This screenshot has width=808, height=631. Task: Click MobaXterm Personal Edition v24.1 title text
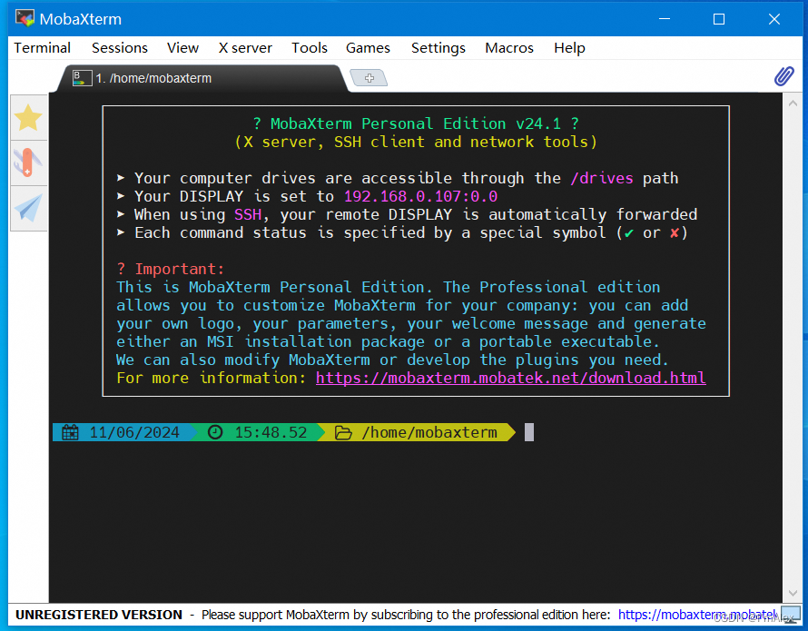pyautogui.click(x=415, y=123)
